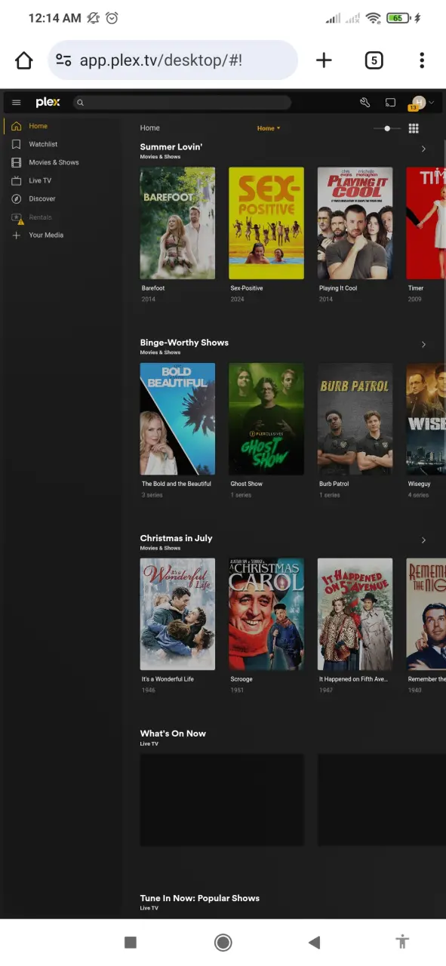Open the What's On Now heading
Image resolution: width=446 pixels, height=966 pixels.
coord(173,734)
